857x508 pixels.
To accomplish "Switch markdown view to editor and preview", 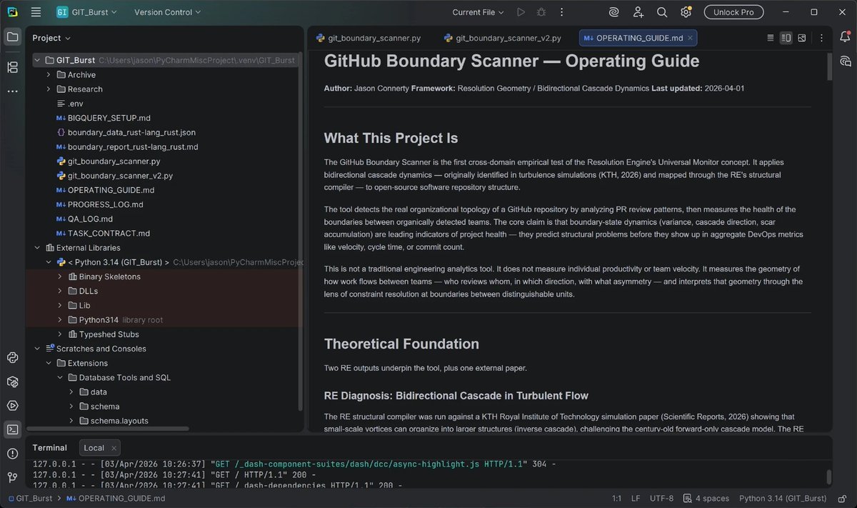I will click(786, 38).
